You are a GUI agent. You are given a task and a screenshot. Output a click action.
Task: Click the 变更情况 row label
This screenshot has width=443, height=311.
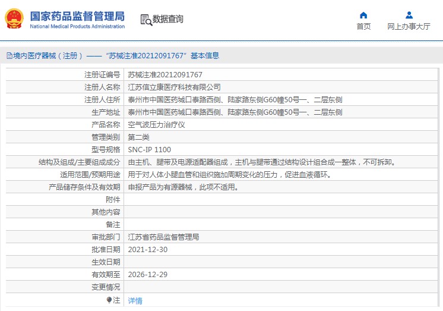(x=106, y=287)
